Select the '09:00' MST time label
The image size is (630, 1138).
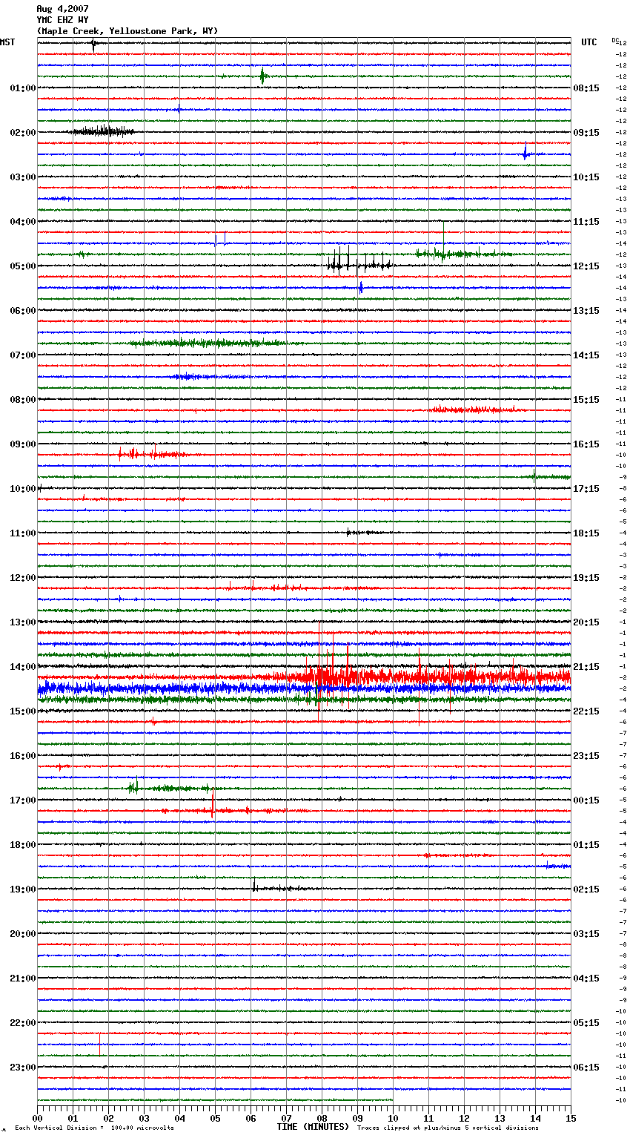click(23, 444)
